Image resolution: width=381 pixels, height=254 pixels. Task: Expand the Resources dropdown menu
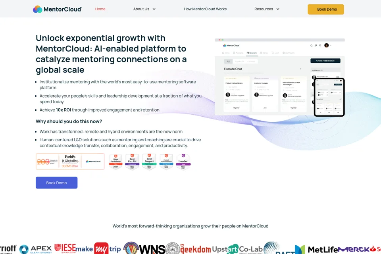pos(267,9)
